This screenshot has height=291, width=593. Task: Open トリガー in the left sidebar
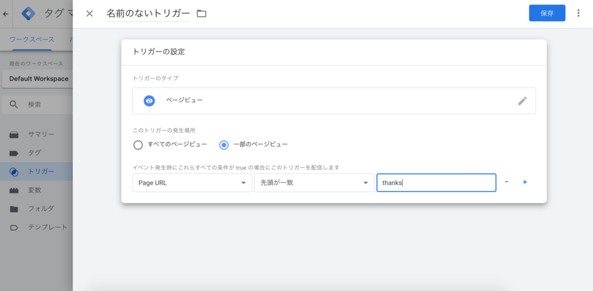pos(41,171)
